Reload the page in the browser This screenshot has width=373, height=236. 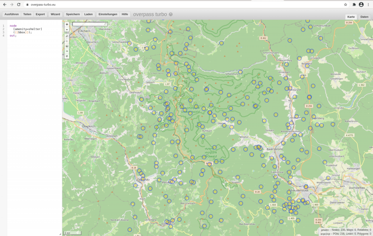[19, 4]
